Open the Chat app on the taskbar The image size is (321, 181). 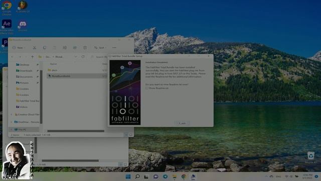coord(156,176)
